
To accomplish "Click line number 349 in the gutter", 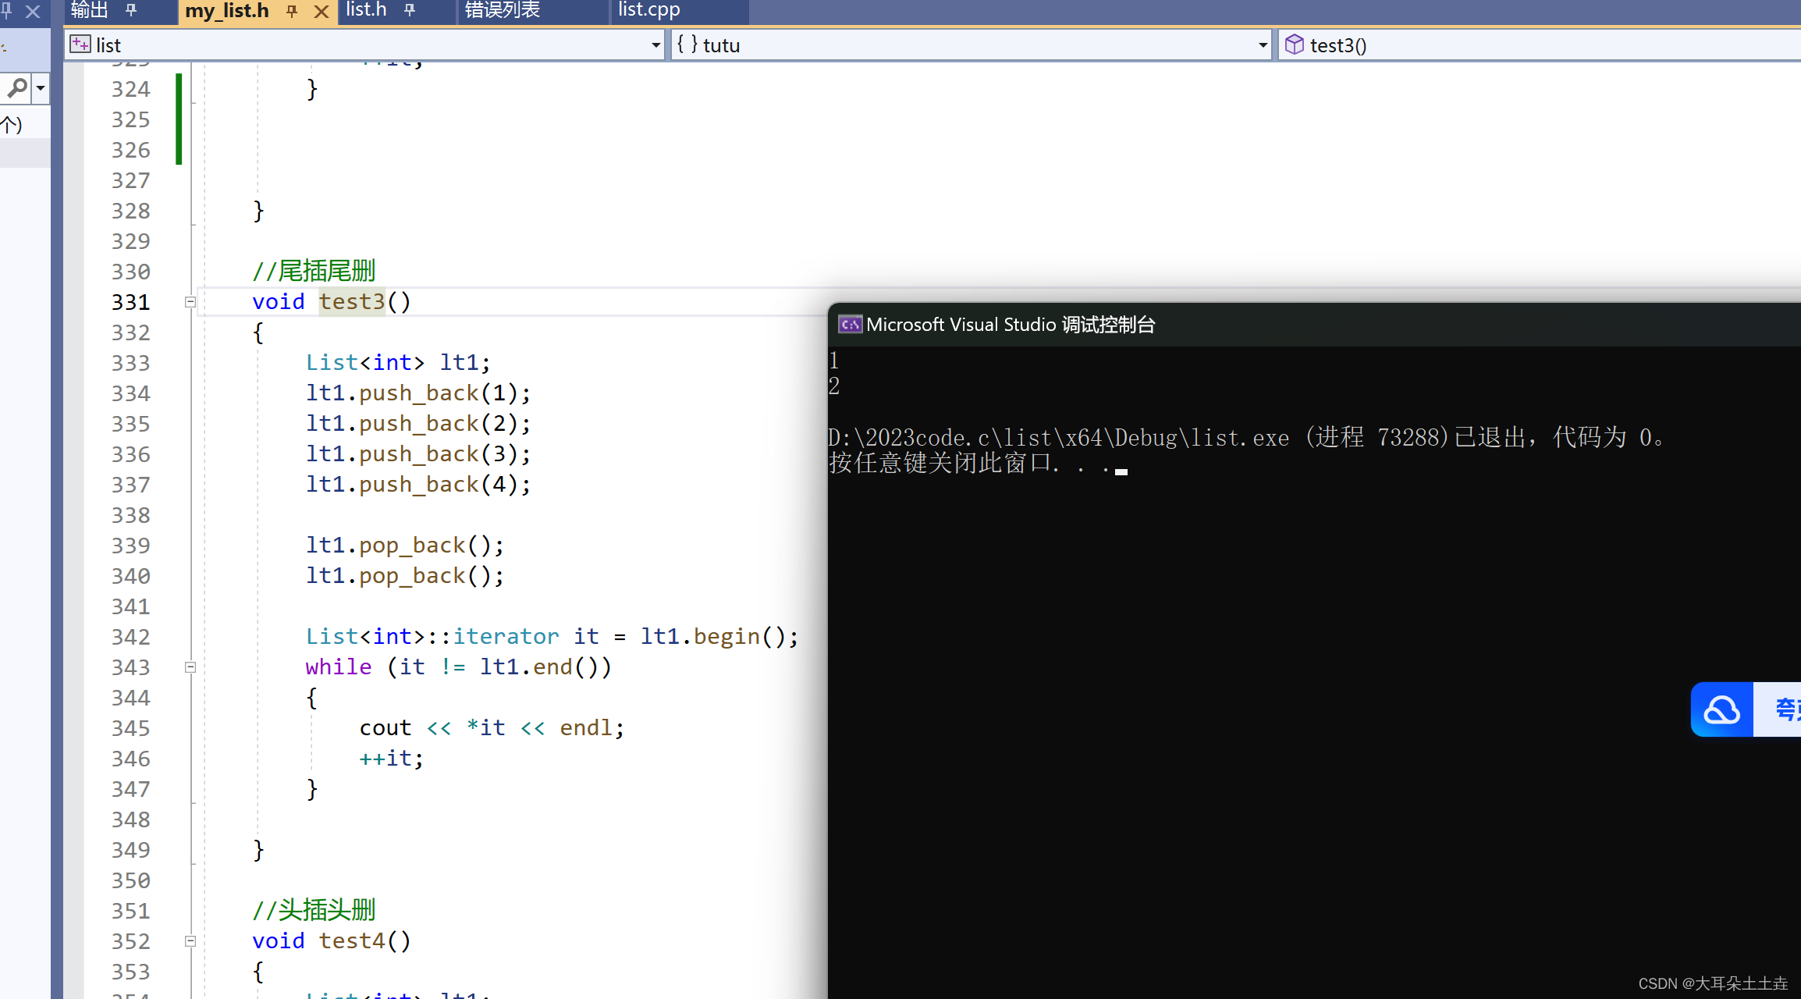I will click(130, 850).
